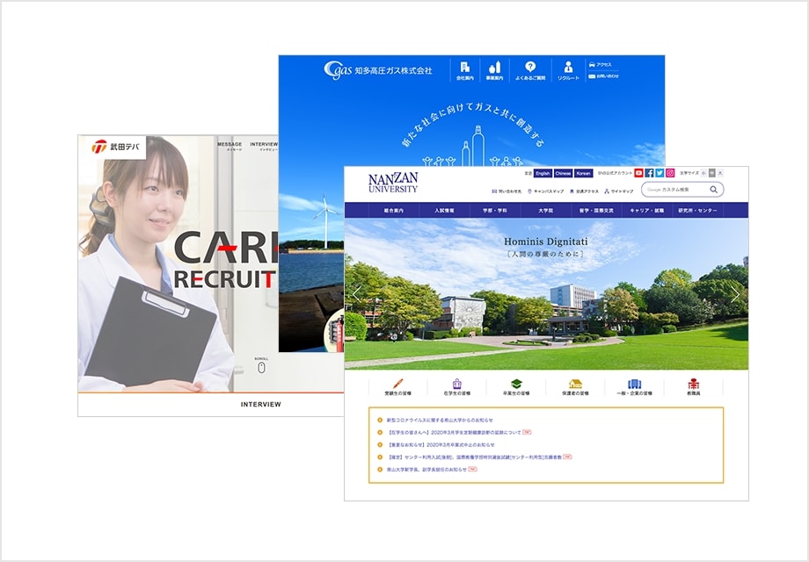
Task: Click the キャンパスマップ pin link
Action: tap(545, 191)
